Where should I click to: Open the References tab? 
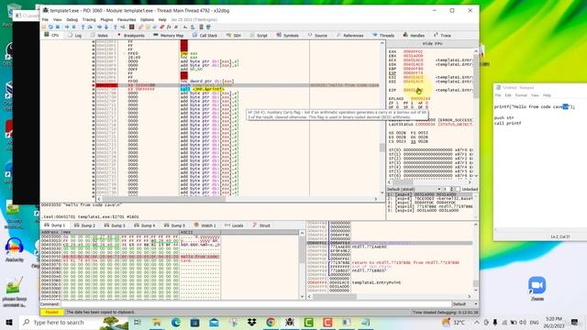(x=350, y=35)
